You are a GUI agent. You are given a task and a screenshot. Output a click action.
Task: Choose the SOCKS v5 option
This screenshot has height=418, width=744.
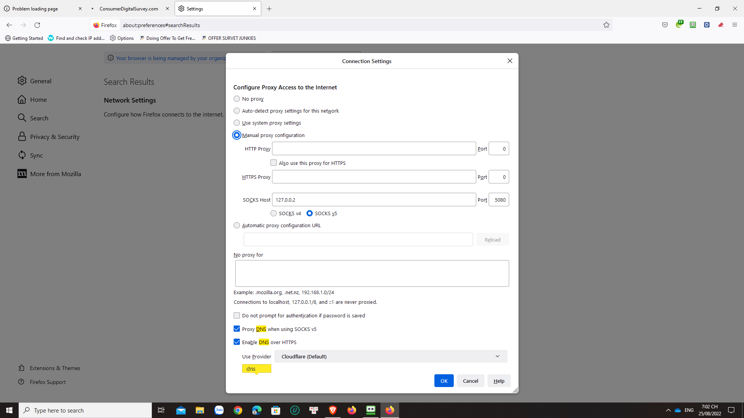tap(310, 213)
